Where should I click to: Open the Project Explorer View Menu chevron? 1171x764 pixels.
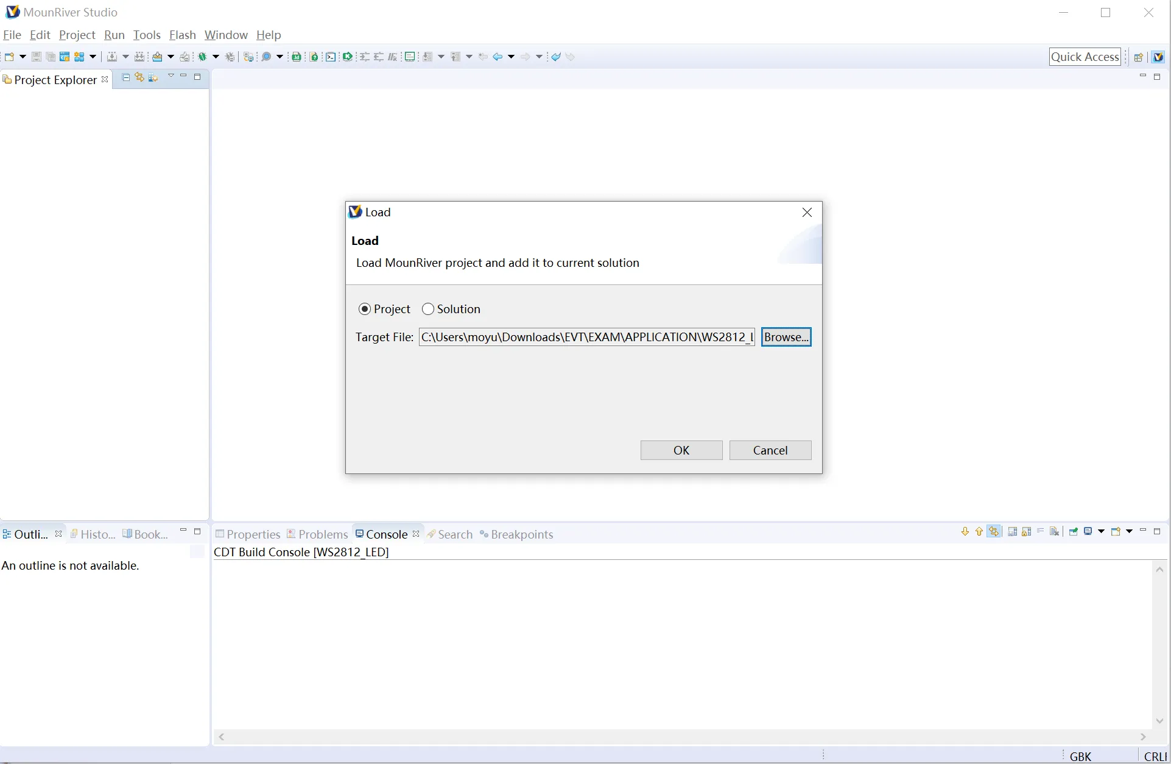click(x=171, y=76)
